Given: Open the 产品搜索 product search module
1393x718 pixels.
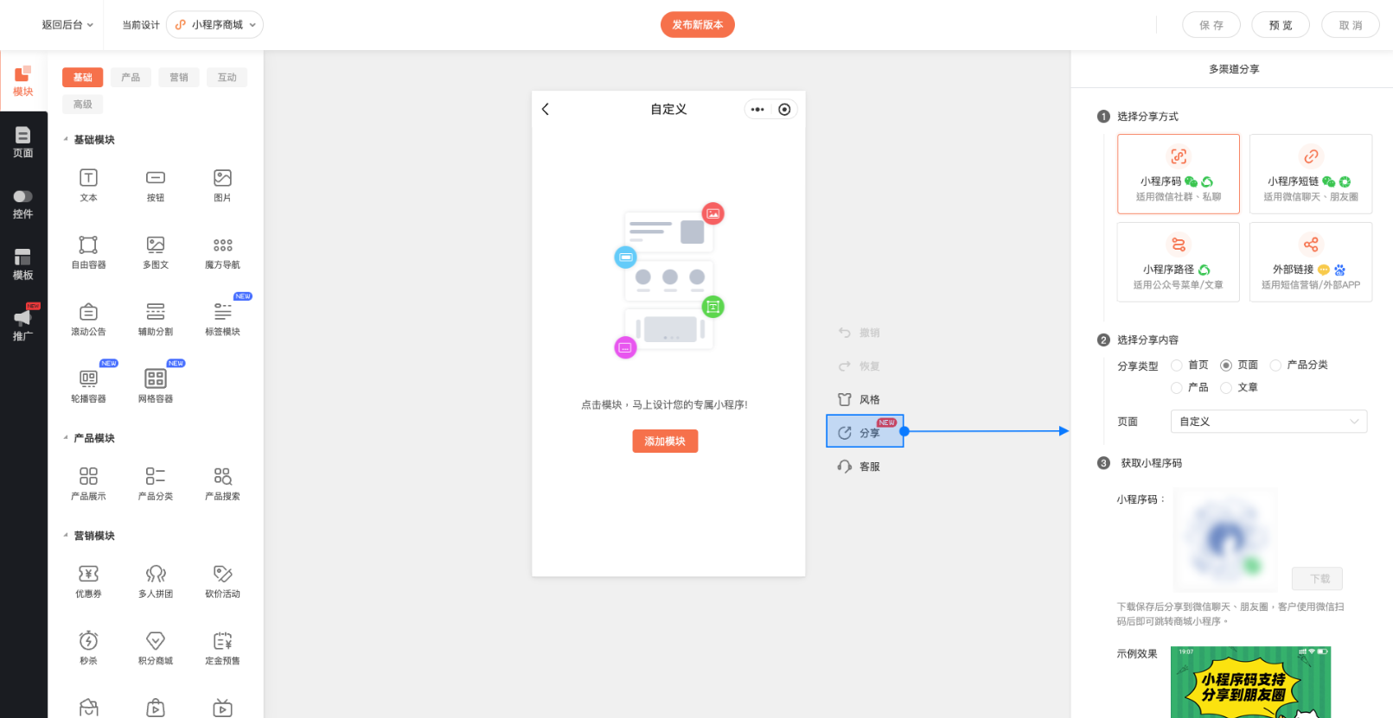Looking at the screenshot, I should tap(222, 477).
